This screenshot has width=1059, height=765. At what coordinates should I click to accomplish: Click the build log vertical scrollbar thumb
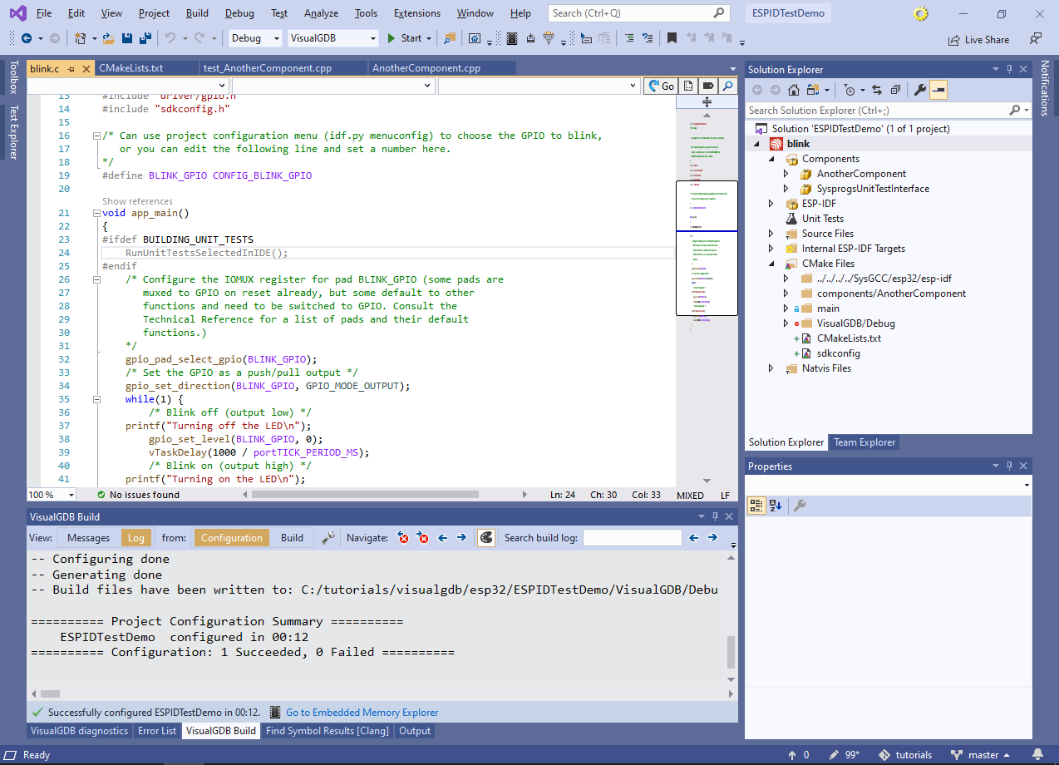pos(731,652)
